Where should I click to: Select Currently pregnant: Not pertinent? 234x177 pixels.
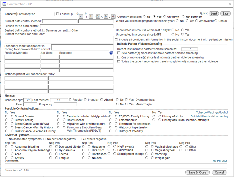183,17
